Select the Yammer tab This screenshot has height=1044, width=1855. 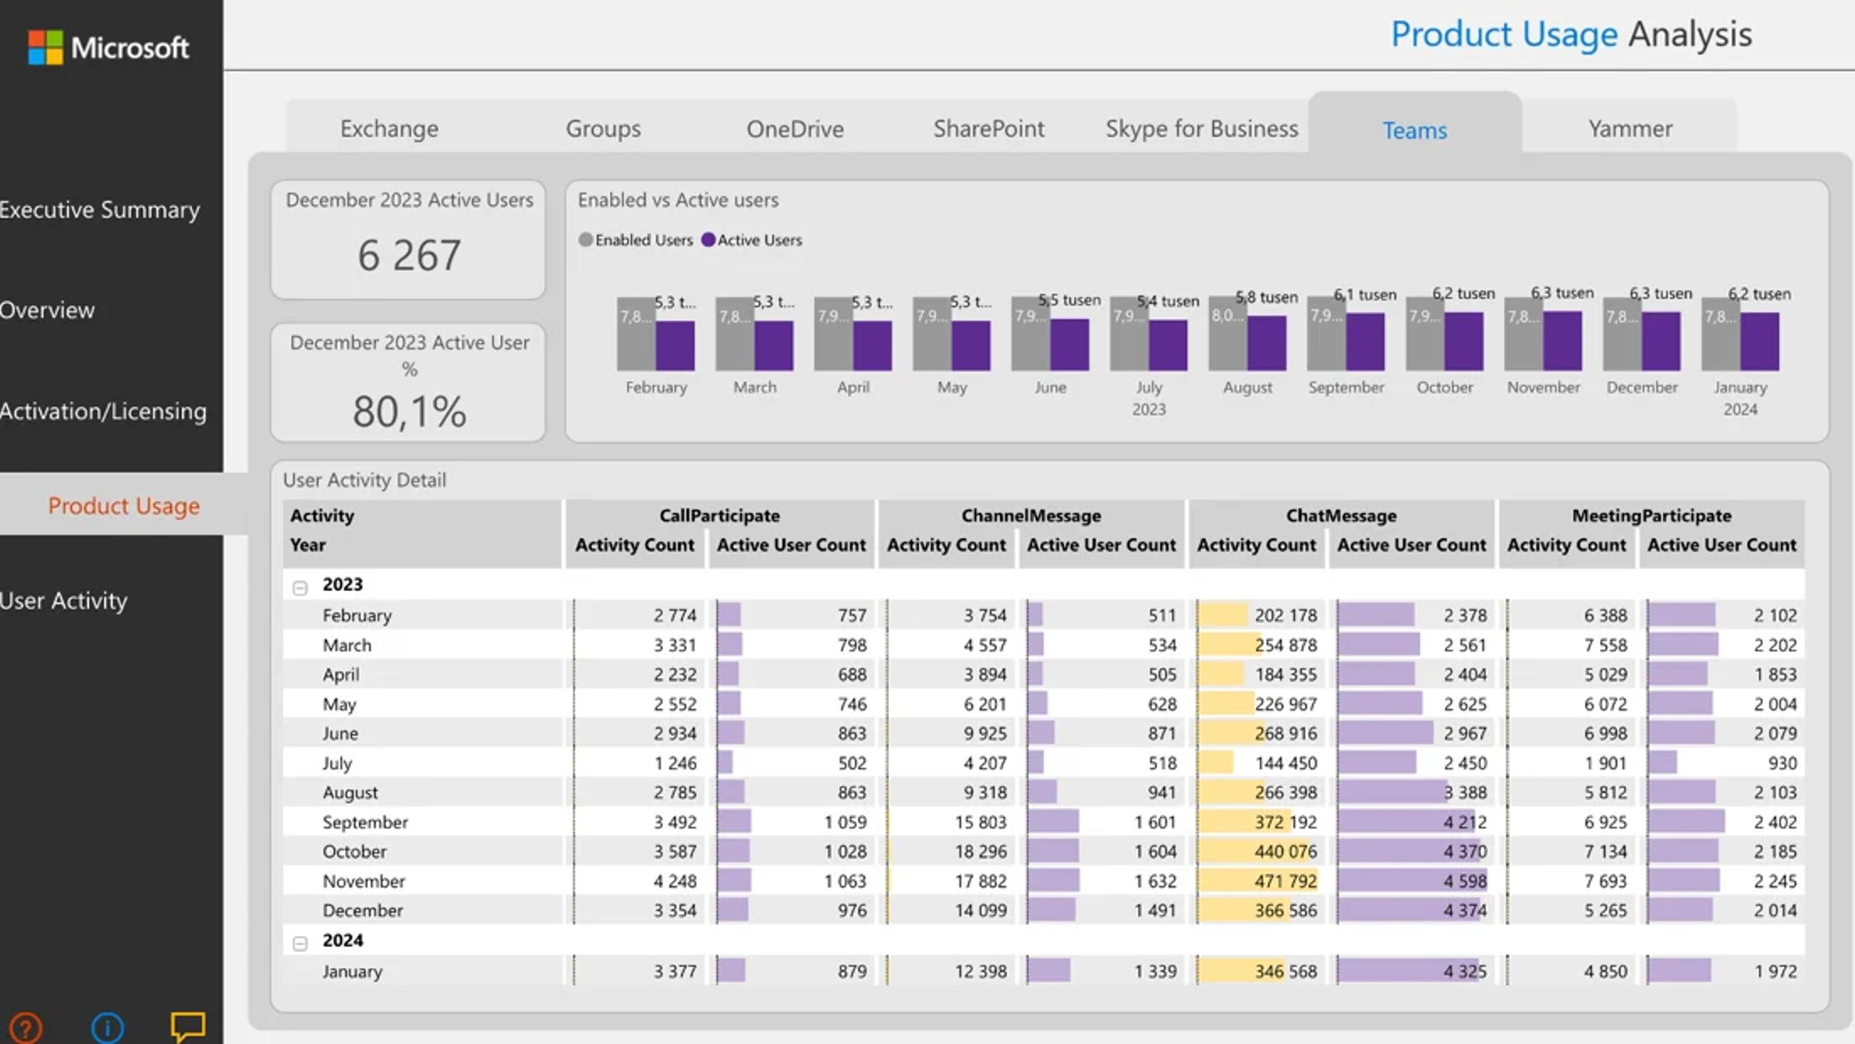pos(1630,129)
